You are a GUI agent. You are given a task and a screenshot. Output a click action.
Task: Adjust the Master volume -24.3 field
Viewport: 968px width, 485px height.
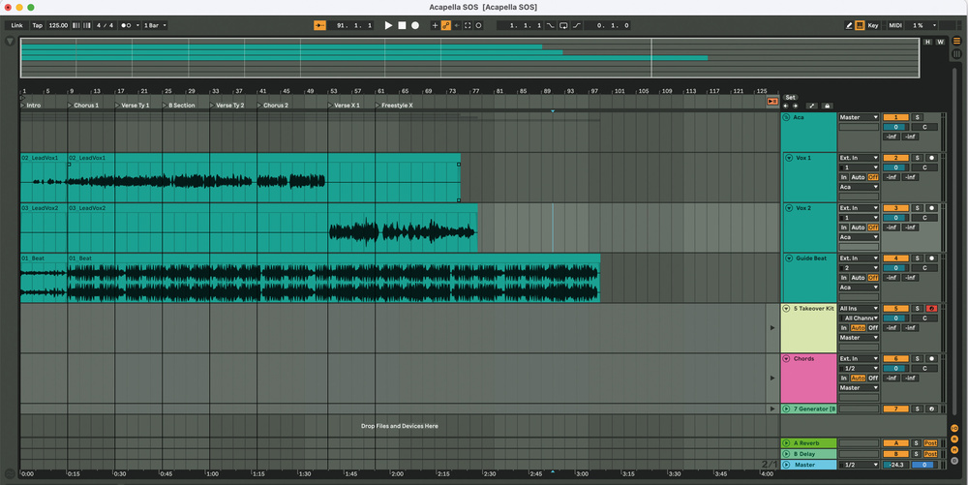895,465
